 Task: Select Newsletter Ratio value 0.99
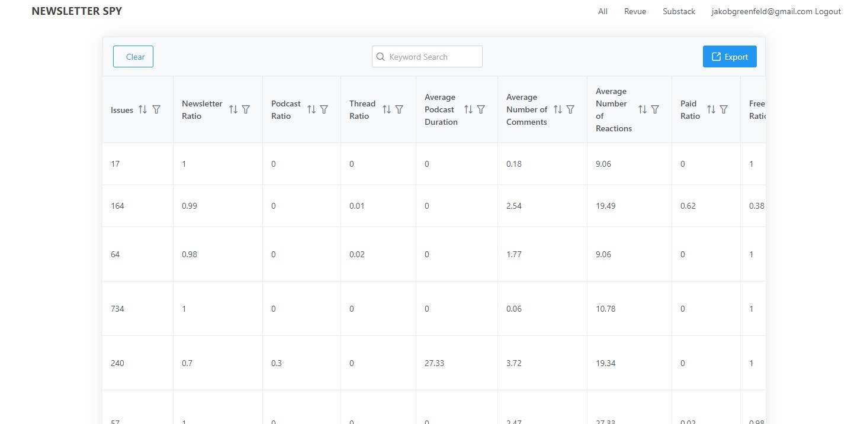pos(190,206)
